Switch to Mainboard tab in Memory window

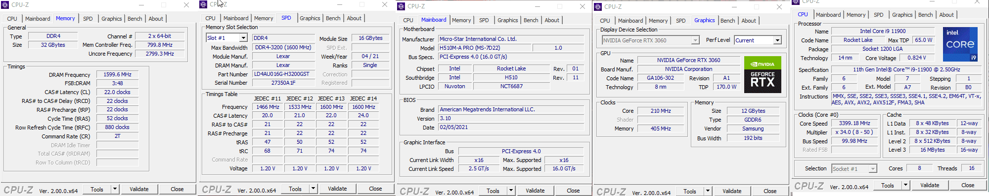[38, 19]
